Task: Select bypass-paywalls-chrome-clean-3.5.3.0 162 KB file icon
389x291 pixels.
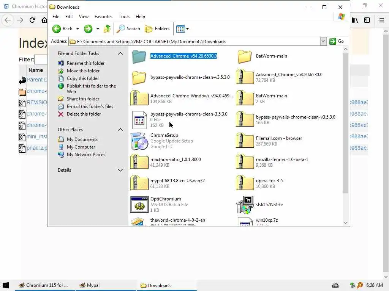Action: 139,120
